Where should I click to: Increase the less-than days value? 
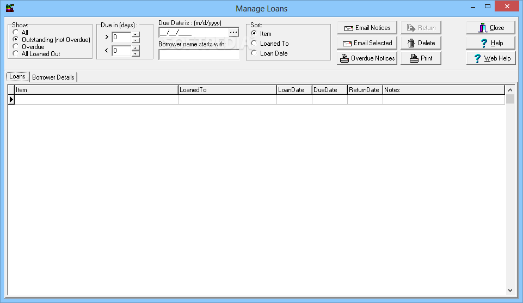[x=136, y=48]
